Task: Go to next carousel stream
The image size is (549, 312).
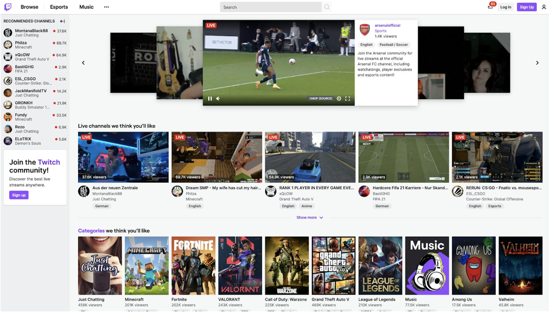Action: coord(537,63)
